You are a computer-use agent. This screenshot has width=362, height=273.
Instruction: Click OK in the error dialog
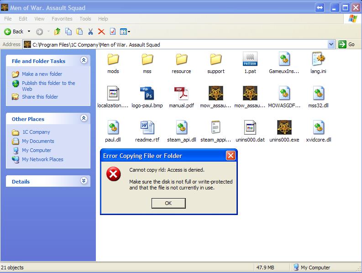click(168, 203)
